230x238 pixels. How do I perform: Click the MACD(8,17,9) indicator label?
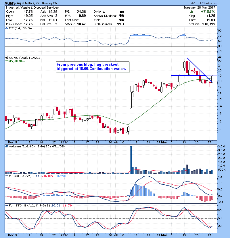click(x=20, y=176)
